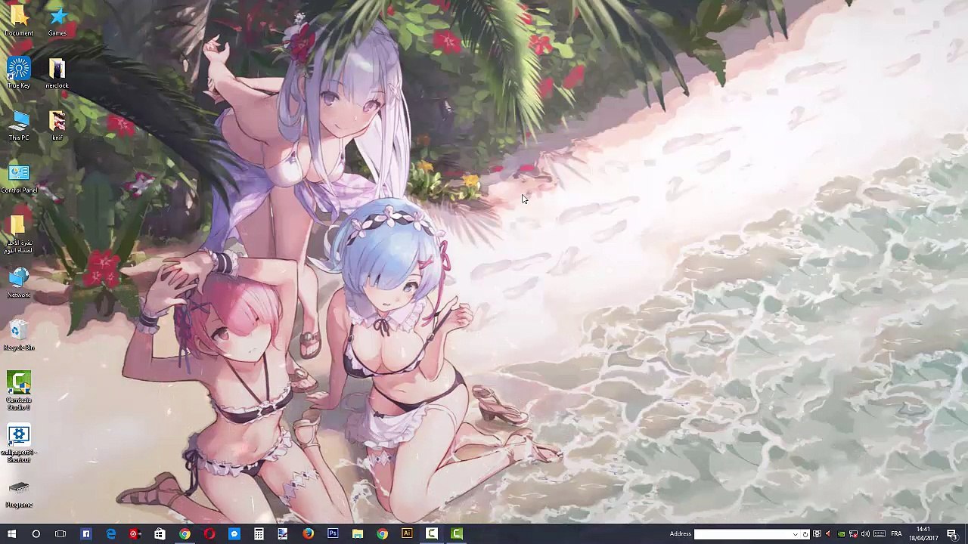The image size is (968, 544).
Task: Launch Adobe Illustrator from the taskbar
Action: pyautogui.click(x=407, y=533)
